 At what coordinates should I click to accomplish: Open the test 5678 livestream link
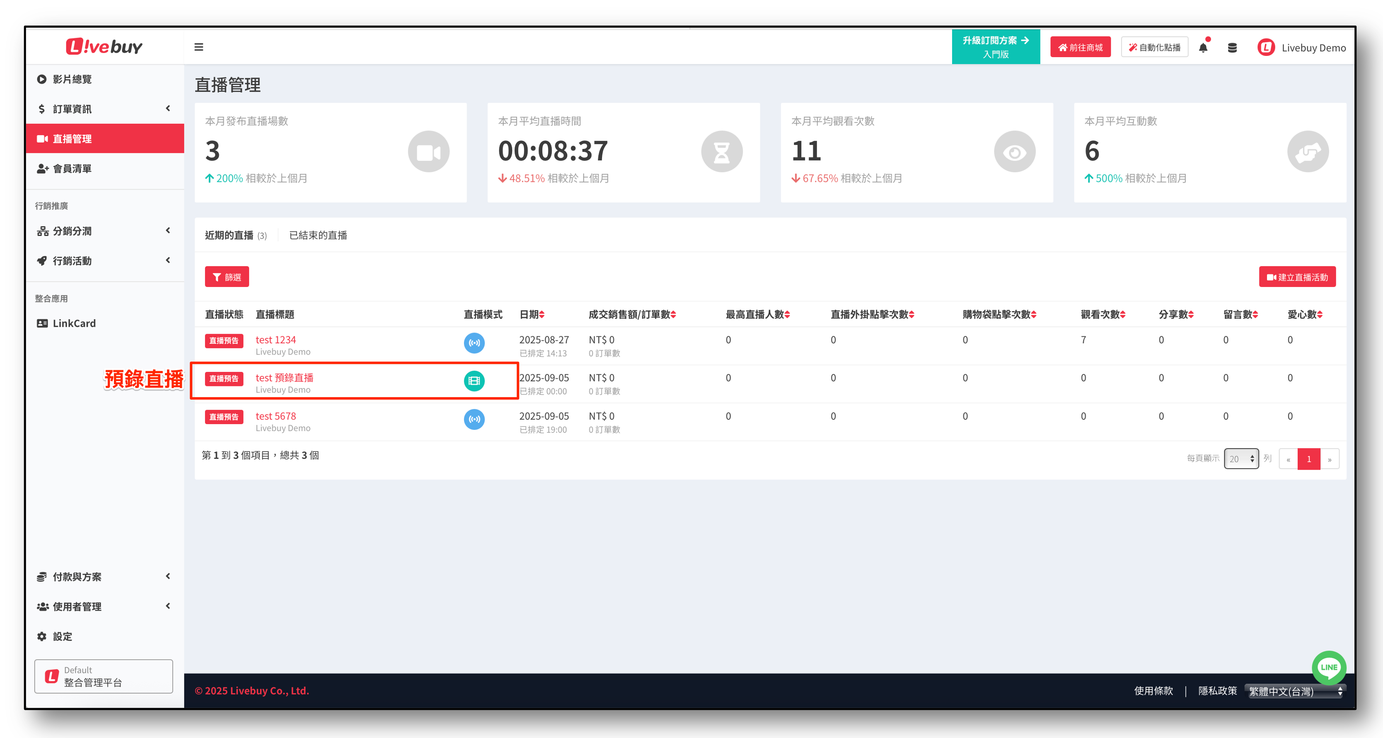coord(276,416)
